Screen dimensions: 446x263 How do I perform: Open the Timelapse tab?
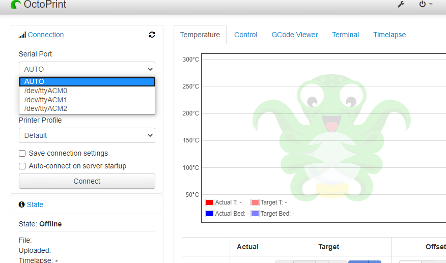389,35
